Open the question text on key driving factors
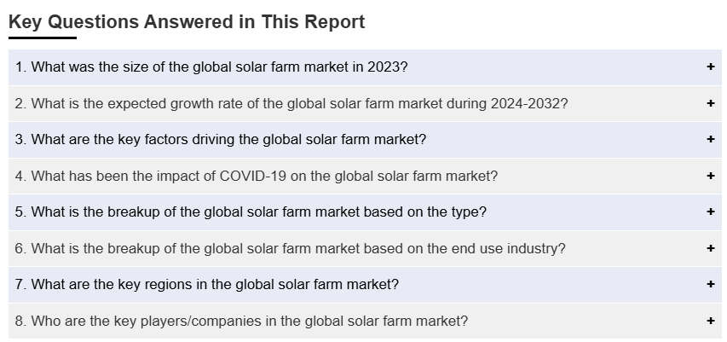The height and width of the screenshot is (342, 727). pyautogui.click(x=221, y=140)
